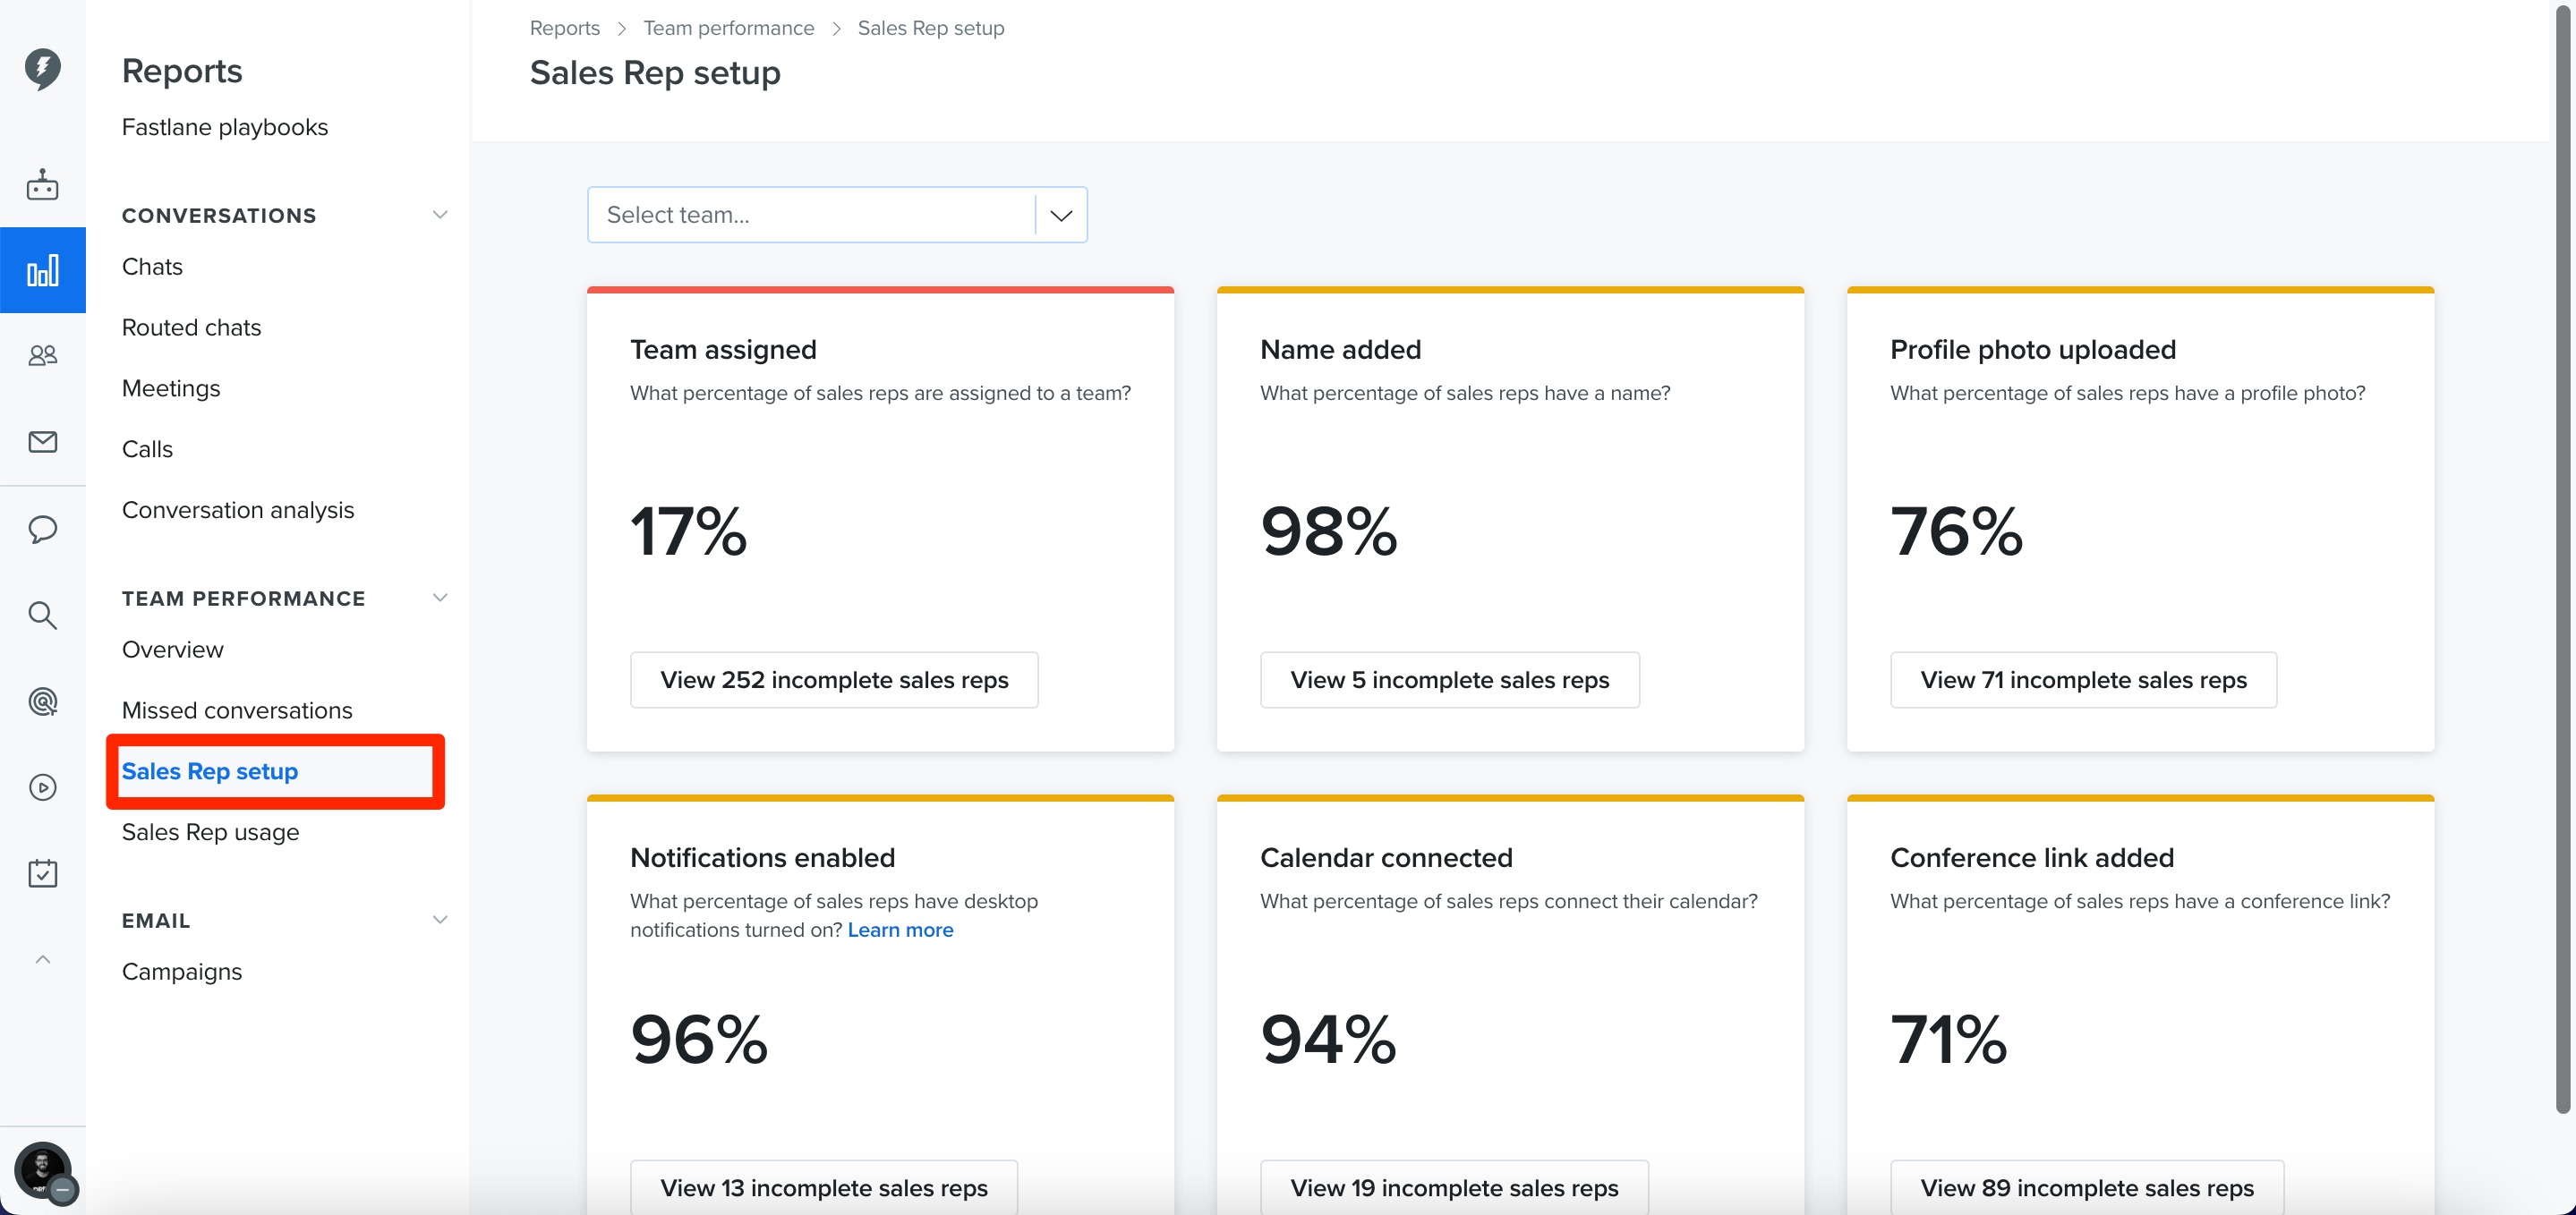
Task: Select the bar chart Reports icon
Action: pyautogui.click(x=42, y=270)
